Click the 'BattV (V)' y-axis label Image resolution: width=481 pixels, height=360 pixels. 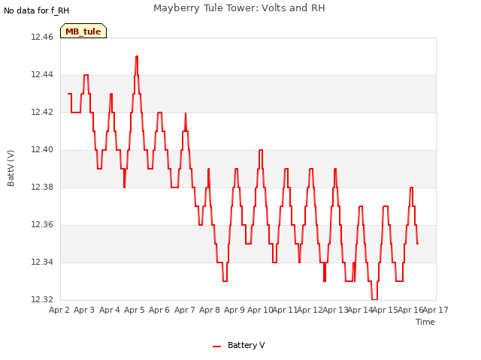coord(11,168)
